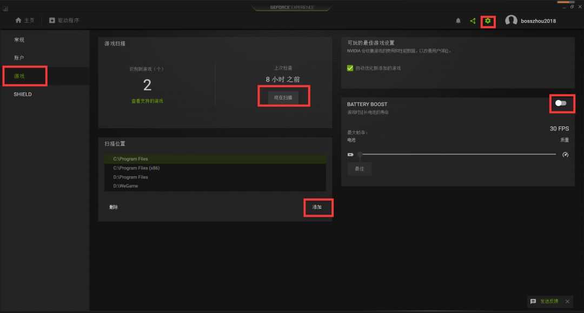Image resolution: width=584 pixels, height=313 pixels.
Task: Select the 游戏 settings tab
Action: click(x=19, y=76)
